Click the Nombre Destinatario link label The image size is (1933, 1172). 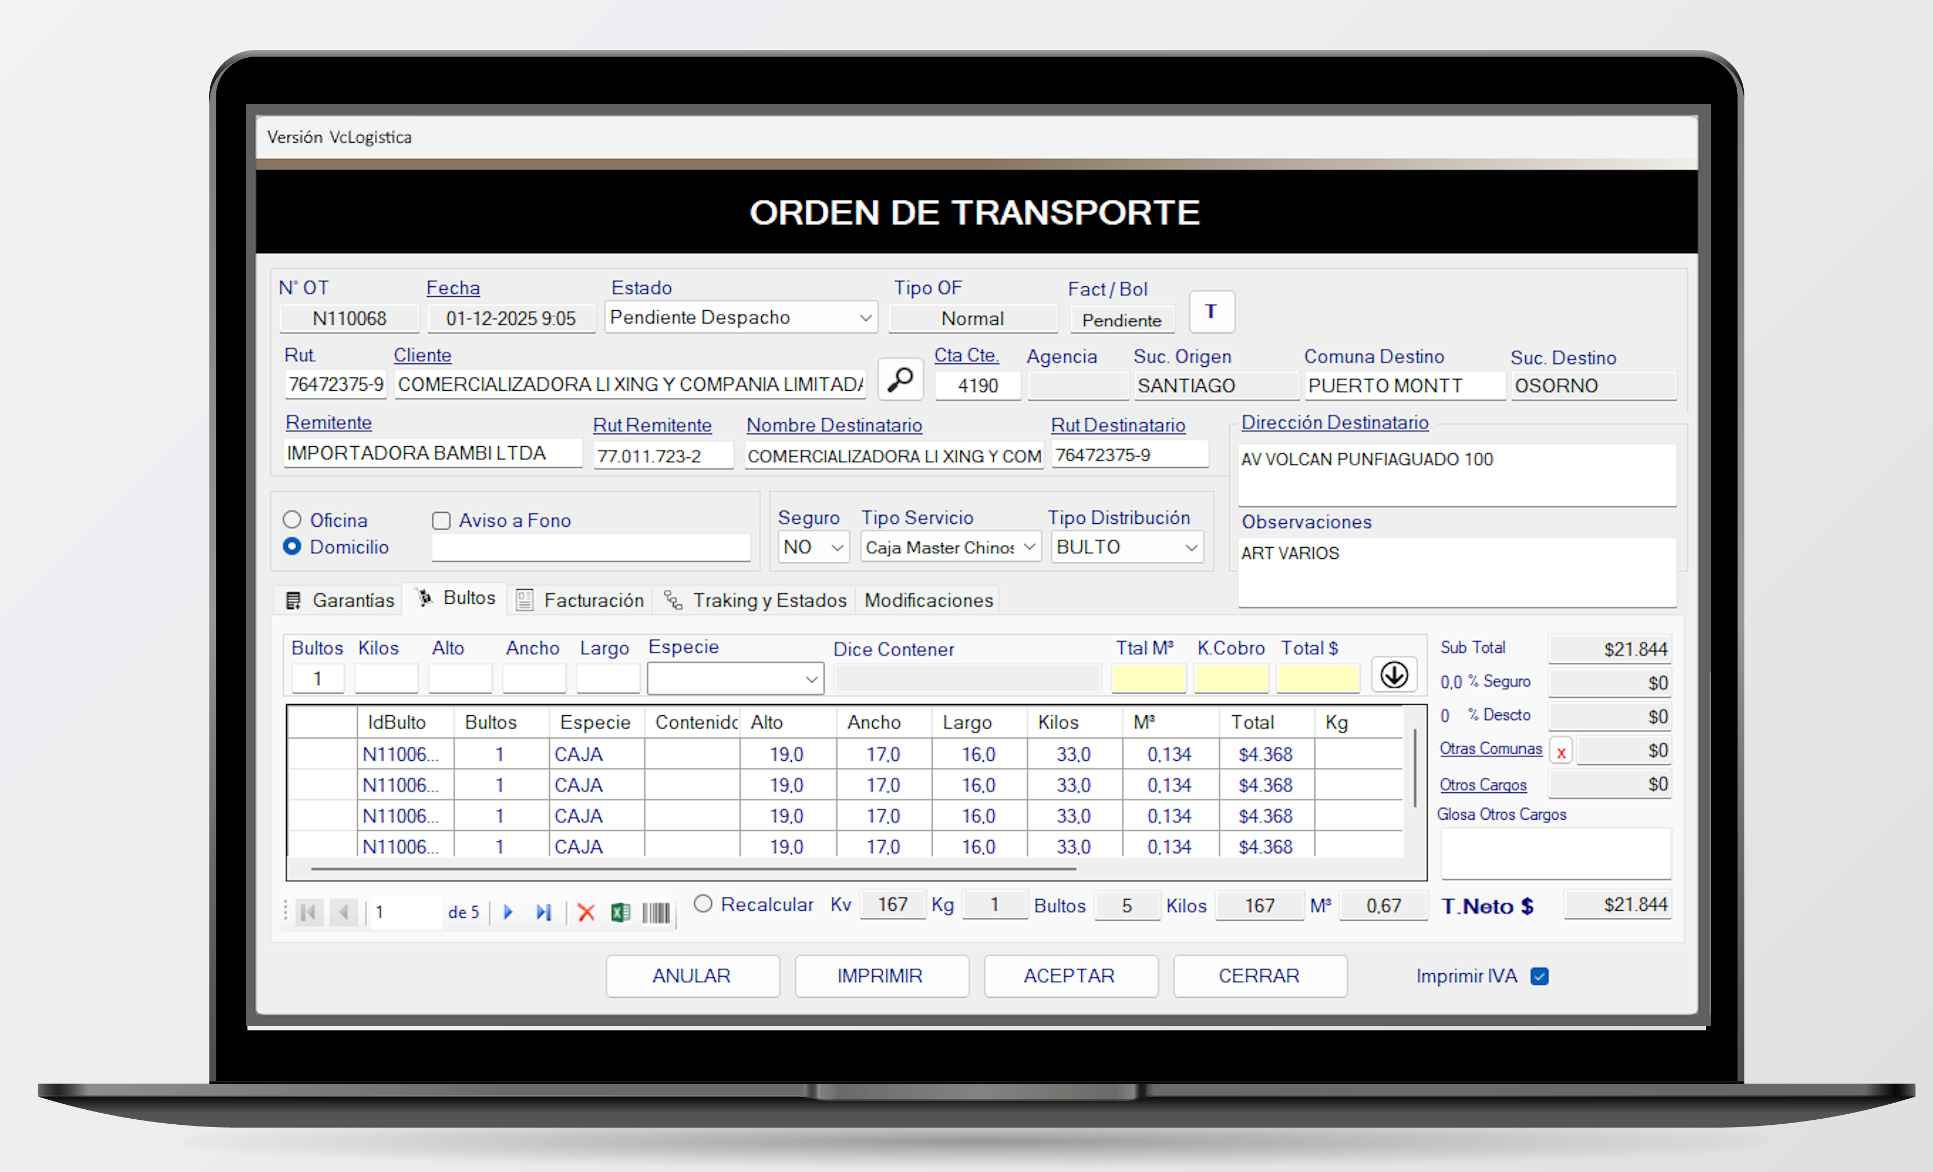(834, 425)
